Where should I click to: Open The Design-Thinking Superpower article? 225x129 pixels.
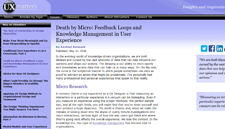(x=25, y=108)
